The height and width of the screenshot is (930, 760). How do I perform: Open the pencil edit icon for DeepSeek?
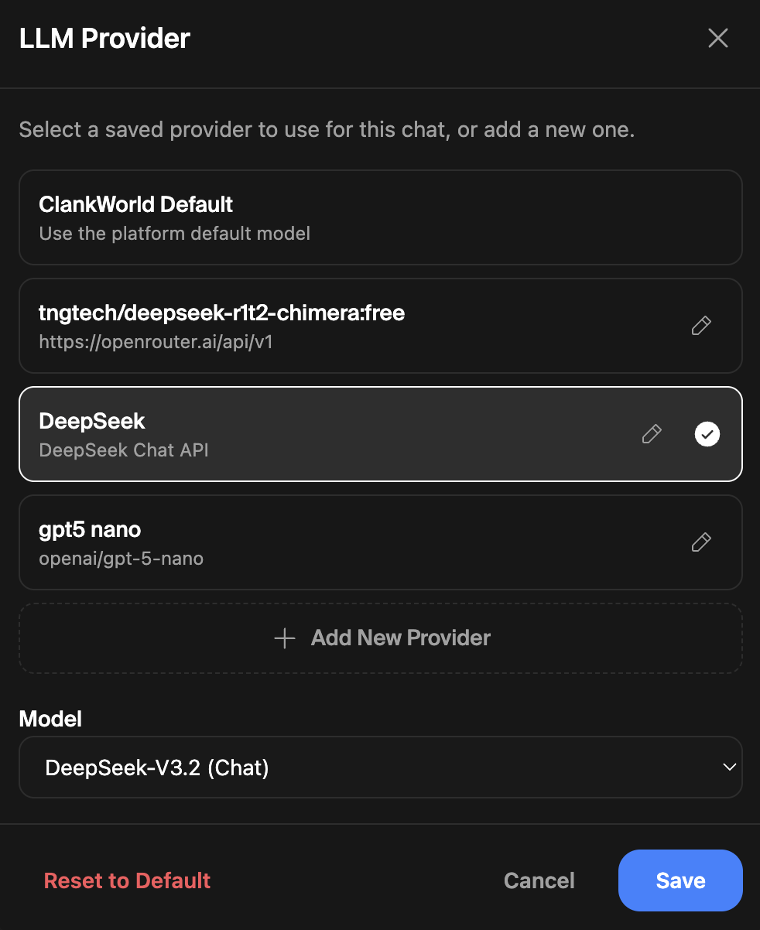651,434
